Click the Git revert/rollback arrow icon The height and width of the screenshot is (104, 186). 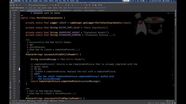point(90,5)
